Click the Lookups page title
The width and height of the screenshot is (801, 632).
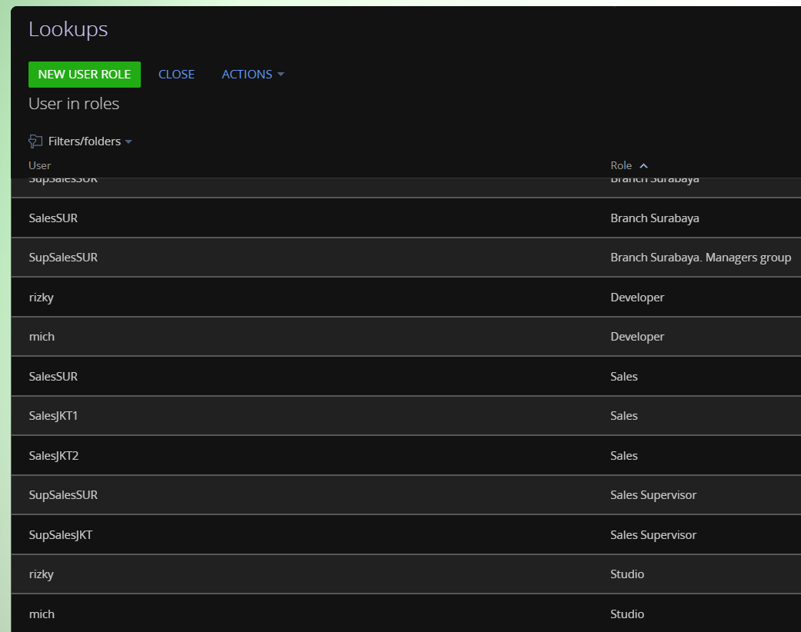point(68,30)
